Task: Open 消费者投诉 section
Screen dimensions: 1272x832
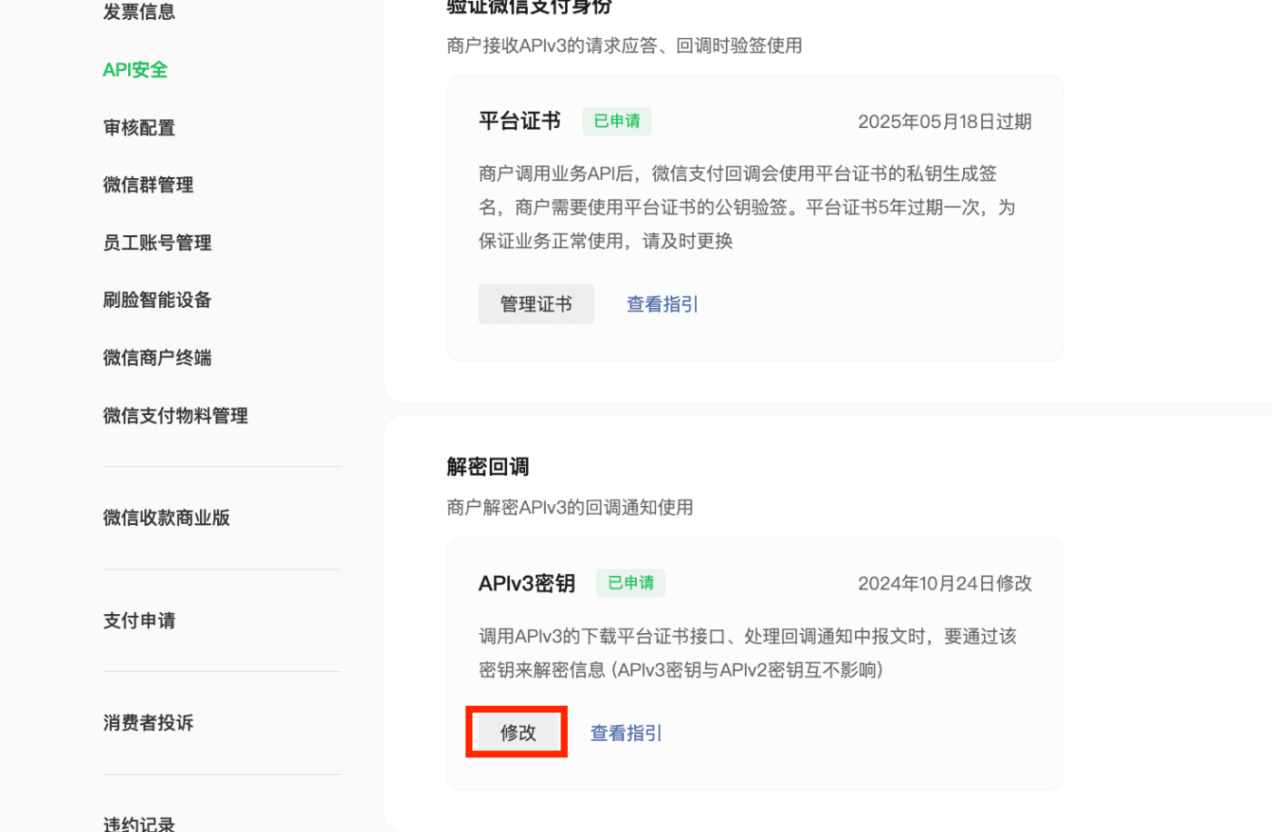Action: pyautogui.click(x=148, y=723)
